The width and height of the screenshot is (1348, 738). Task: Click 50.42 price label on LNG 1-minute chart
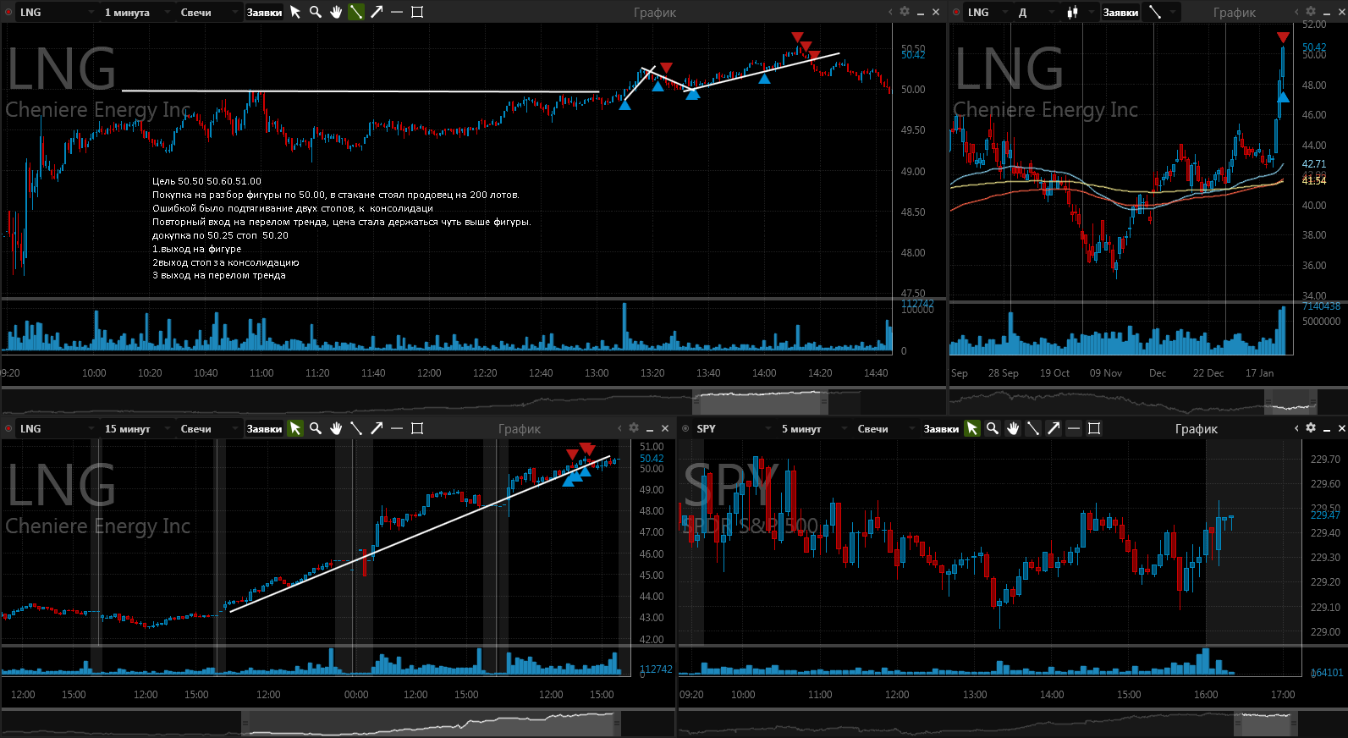click(x=913, y=55)
